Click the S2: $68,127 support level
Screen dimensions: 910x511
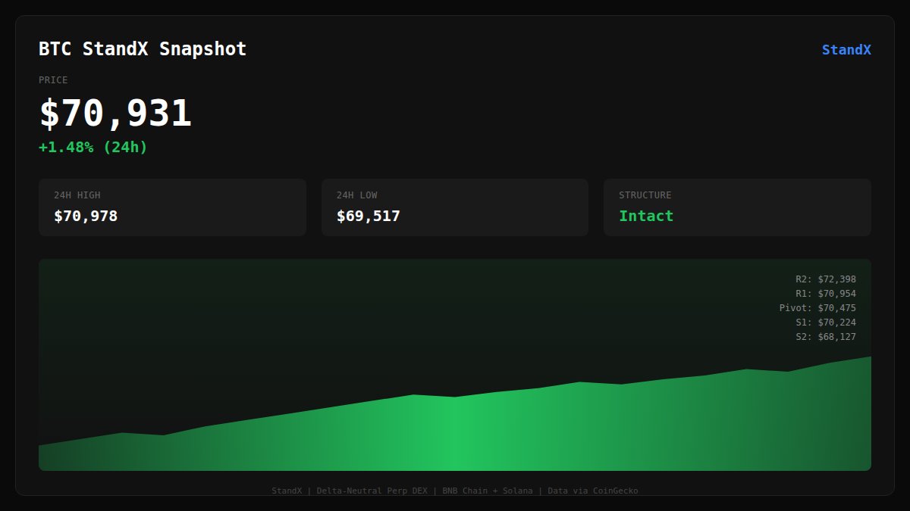click(826, 337)
